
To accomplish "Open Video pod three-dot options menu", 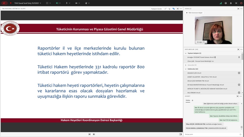I will click(241, 9).
